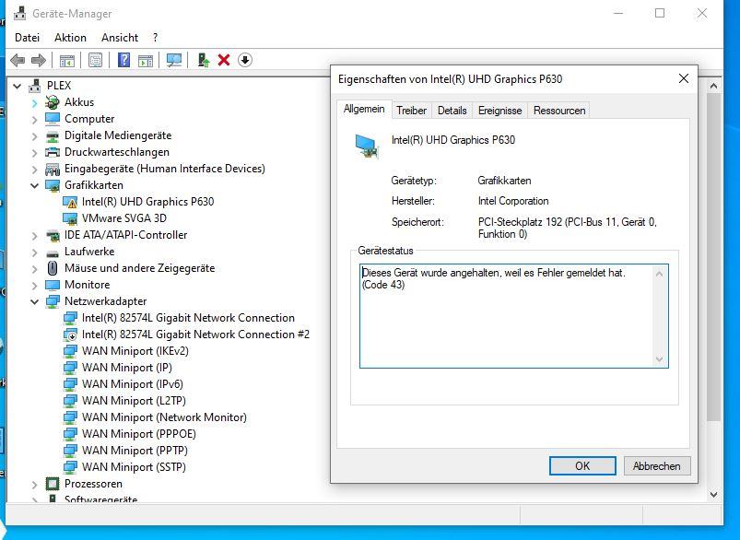Open the Datei menu
The width and height of the screenshot is (740, 540).
[x=27, y=38]
